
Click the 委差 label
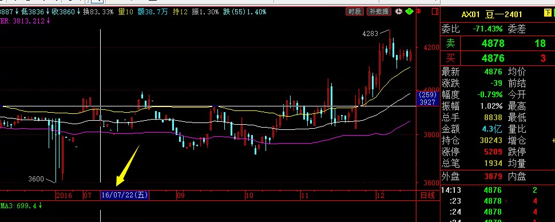517,29
